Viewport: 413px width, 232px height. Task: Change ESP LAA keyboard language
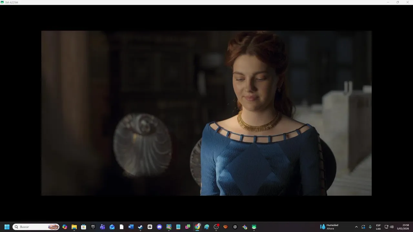[x=378, y=227]
